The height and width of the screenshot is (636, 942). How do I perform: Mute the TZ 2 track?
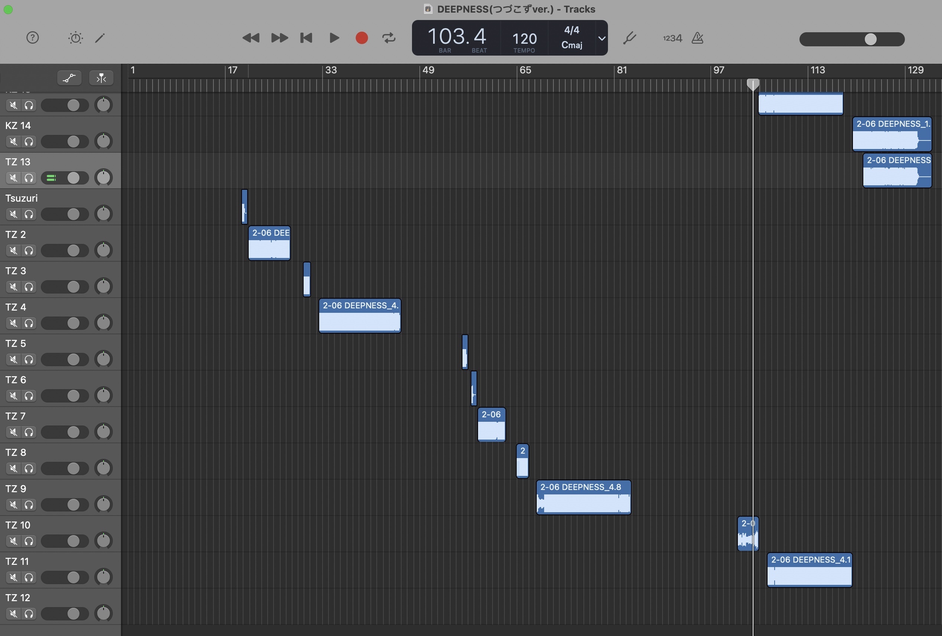pyautogui.click(x=13, y=251)
